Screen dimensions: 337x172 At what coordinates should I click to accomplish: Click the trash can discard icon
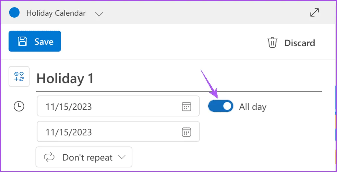click(272, 43)
